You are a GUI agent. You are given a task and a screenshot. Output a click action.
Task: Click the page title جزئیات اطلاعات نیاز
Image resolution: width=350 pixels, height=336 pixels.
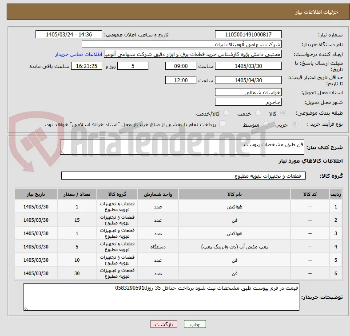point(317,12)
